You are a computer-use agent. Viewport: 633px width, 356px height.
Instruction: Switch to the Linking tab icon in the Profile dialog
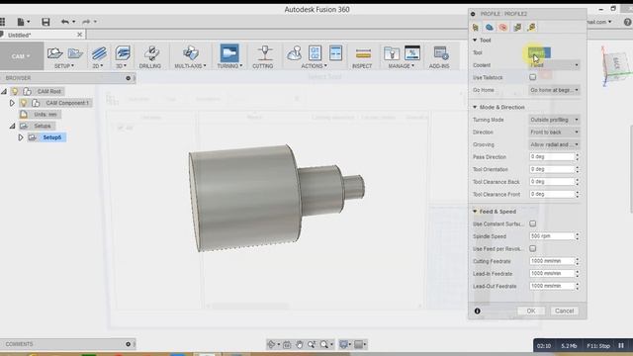pyautogui.click(x=531, y=27)
